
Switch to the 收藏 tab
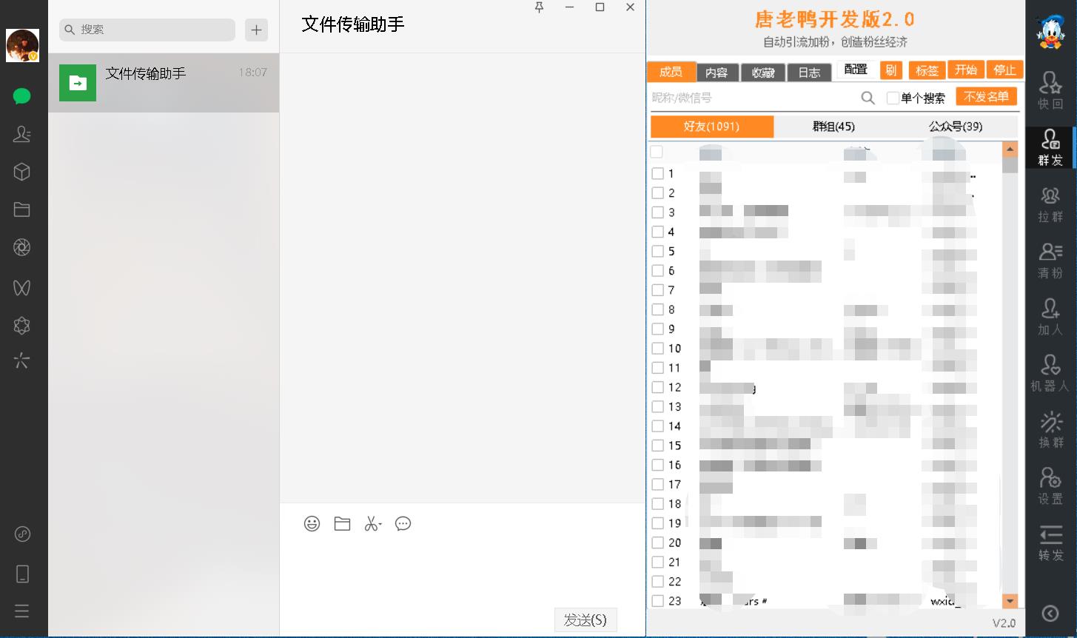coord(763,72)
